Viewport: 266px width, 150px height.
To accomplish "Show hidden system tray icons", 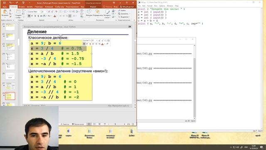I will click(x=231, y=147).
